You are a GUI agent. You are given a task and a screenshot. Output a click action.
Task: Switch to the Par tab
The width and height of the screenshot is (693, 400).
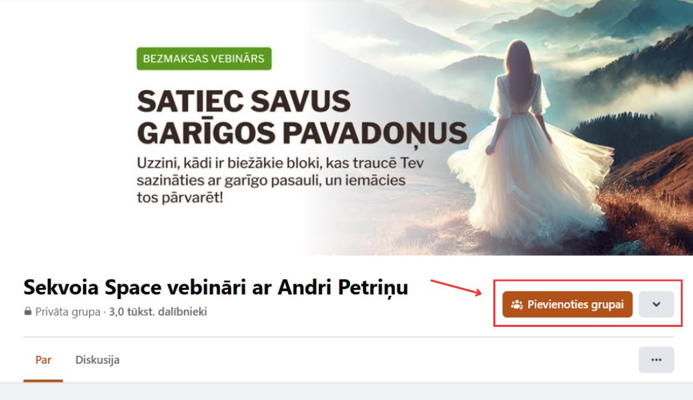click(43, 360)
